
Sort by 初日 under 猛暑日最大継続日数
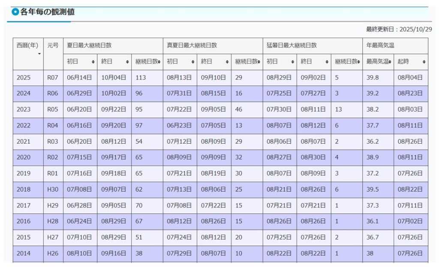tap(293, 62)
